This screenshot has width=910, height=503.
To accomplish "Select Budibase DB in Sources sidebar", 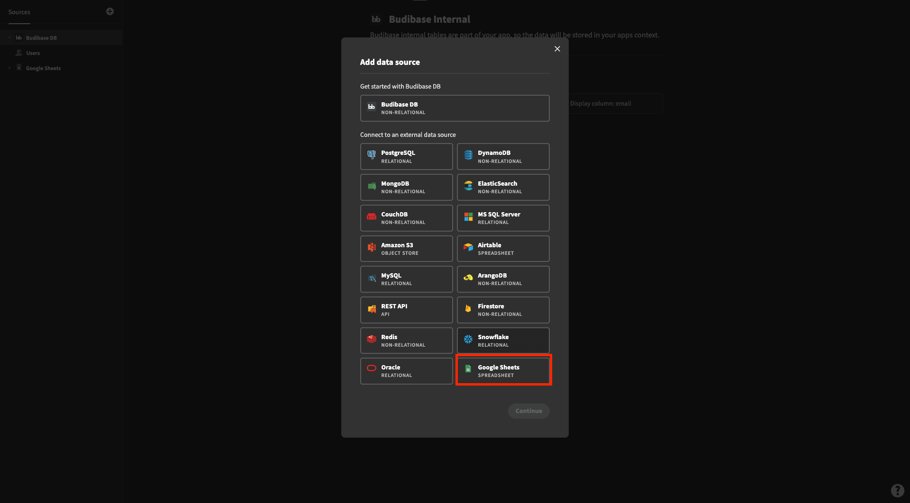I will coord(61,37).
